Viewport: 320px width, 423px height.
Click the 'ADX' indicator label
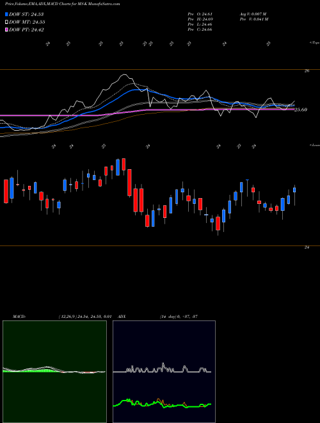click(122, 317)
